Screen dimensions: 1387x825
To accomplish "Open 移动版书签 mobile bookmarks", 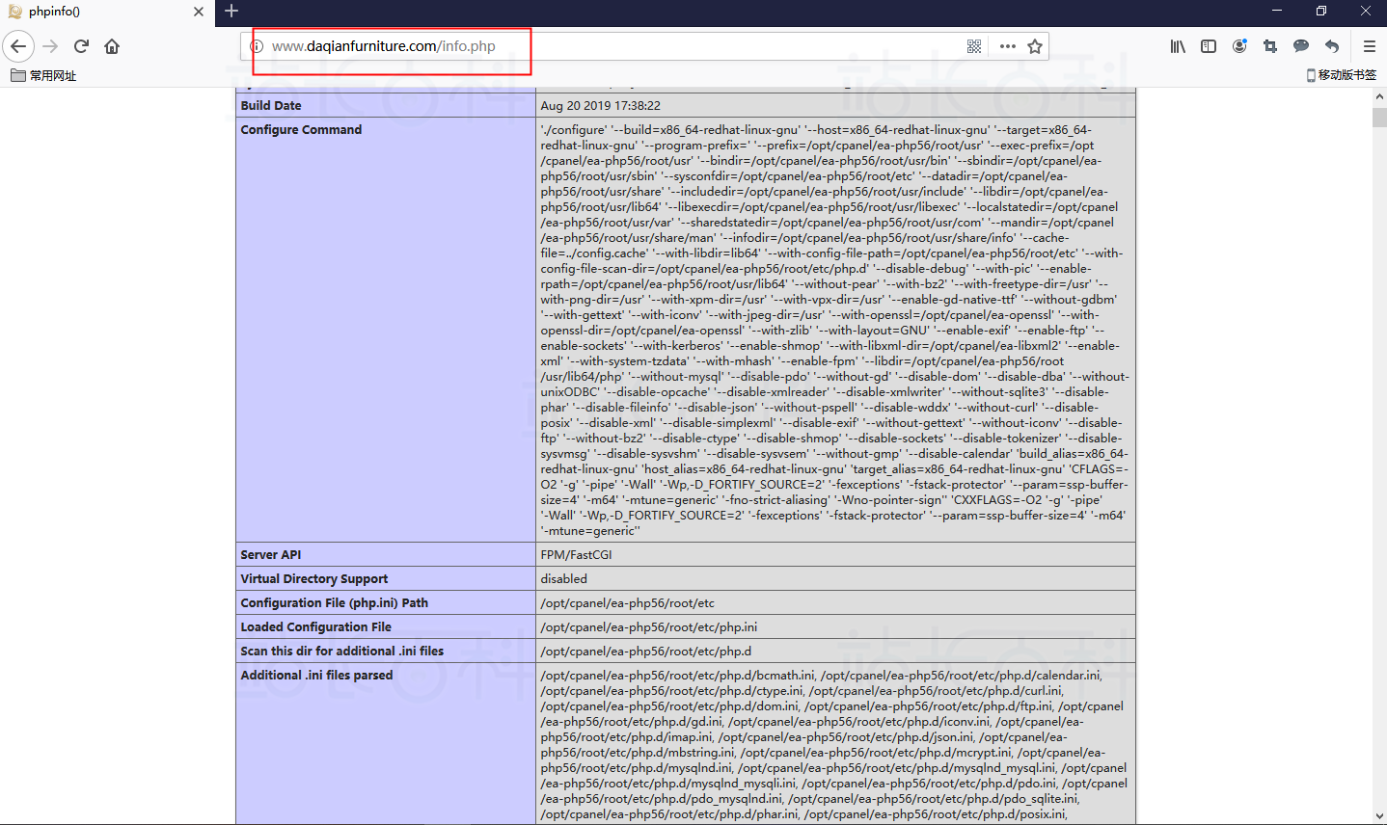I will [x=1342, y=75].
